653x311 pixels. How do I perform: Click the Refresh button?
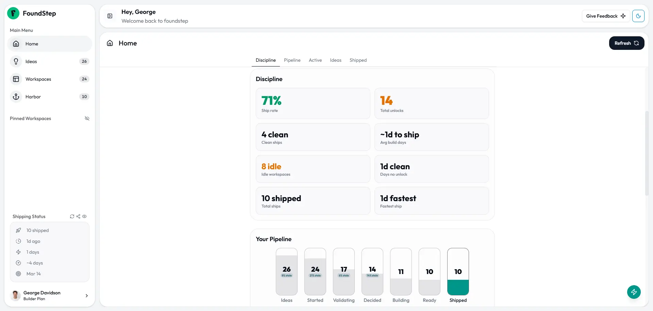pyautogui.click(x=626, y=43)
